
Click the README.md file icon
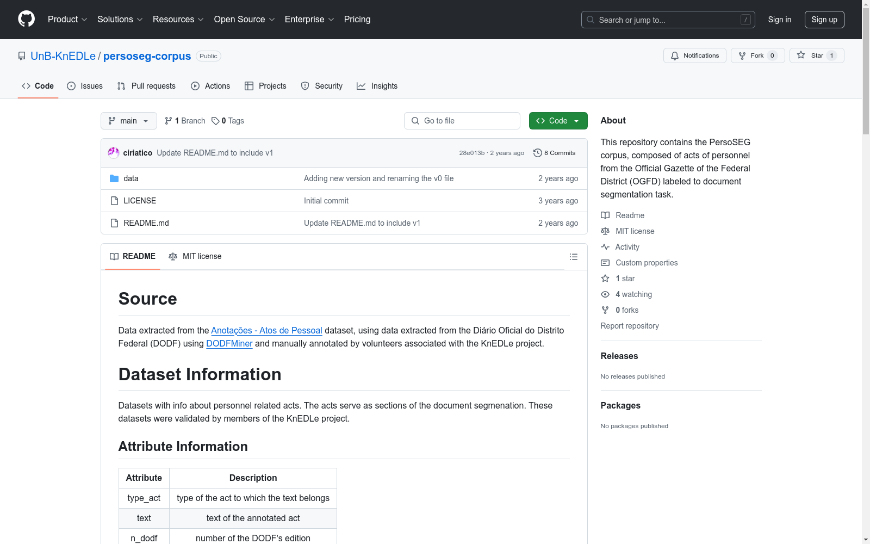tap(114, 223)
